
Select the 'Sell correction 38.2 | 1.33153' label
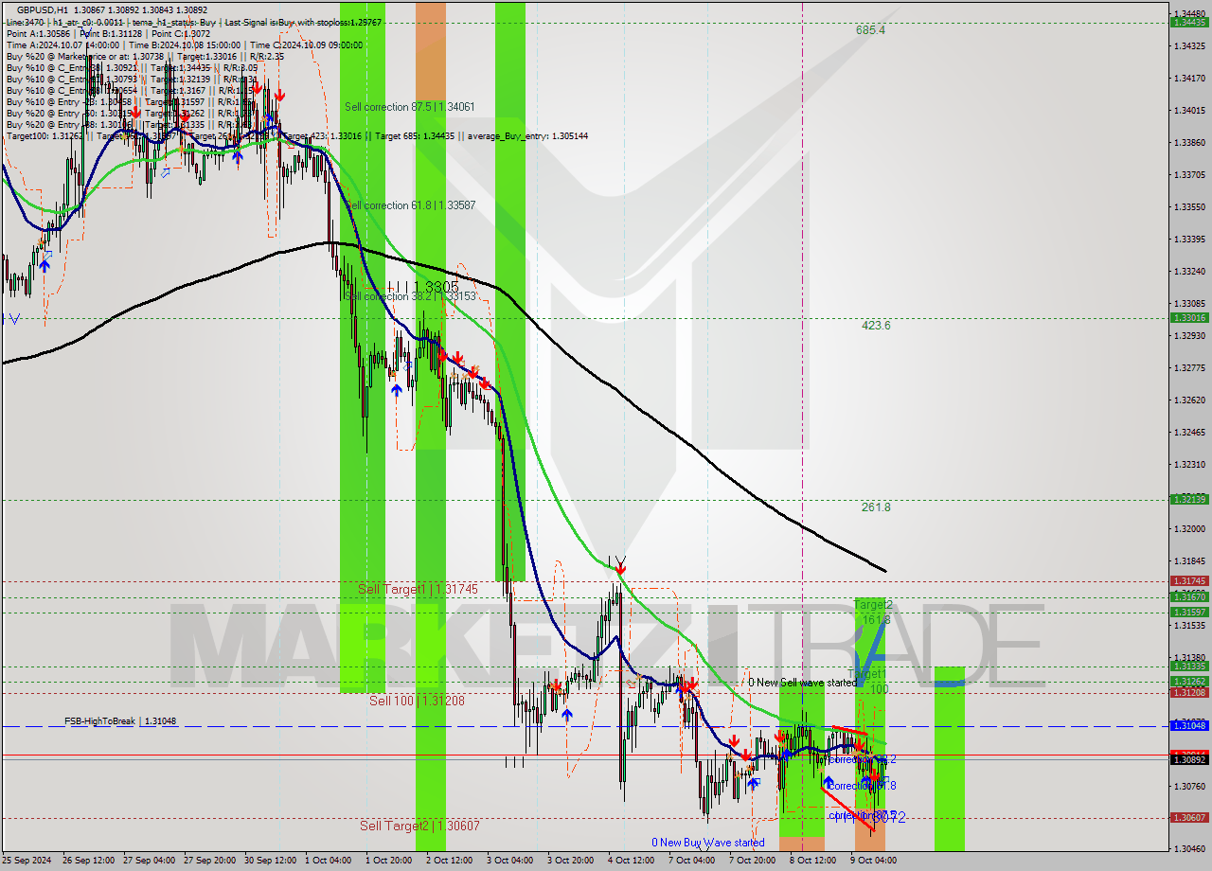pyautogui.click(x=410, y=296)
